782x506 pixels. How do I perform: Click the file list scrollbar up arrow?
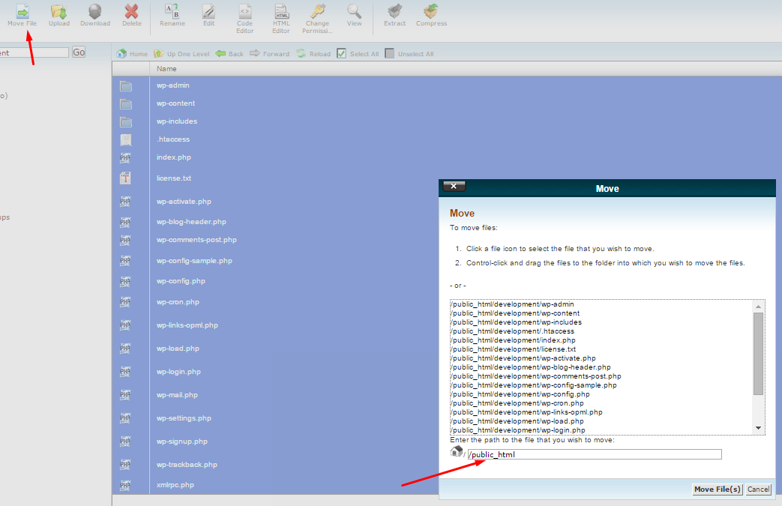pyautogui.click(x=758, y=306)
